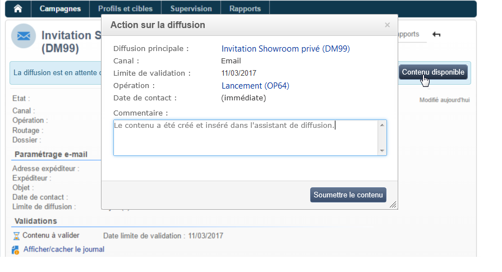Follow the Lancement (OP64) operation link

click(x=255, y=86)
